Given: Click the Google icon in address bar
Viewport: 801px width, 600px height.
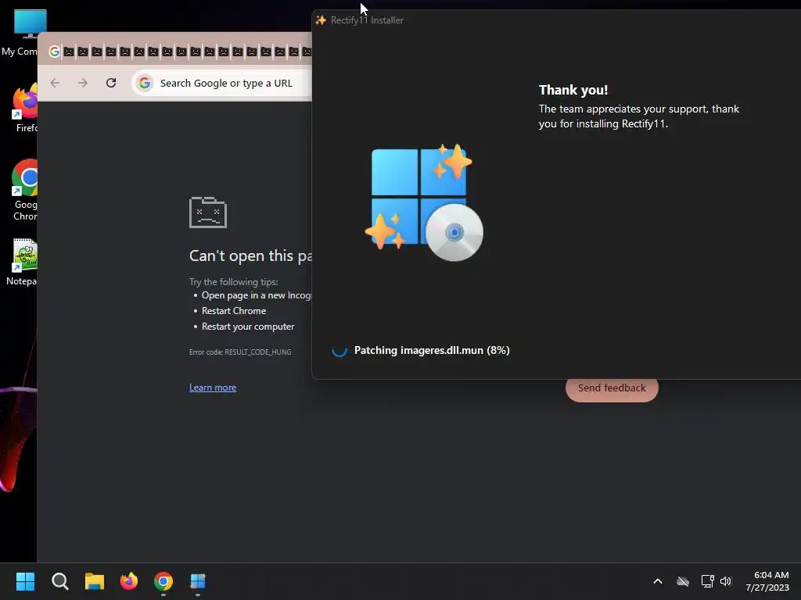Looking at the screenshot, I should click(145, 83).
